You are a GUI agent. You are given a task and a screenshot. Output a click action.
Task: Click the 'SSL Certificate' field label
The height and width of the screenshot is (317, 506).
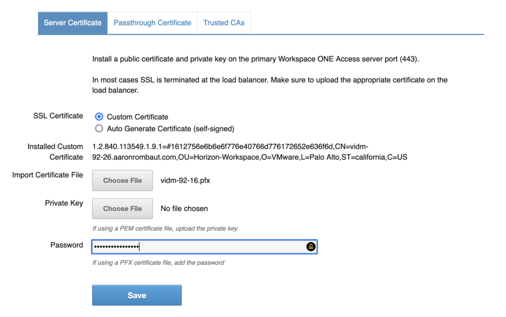point(58,116)
